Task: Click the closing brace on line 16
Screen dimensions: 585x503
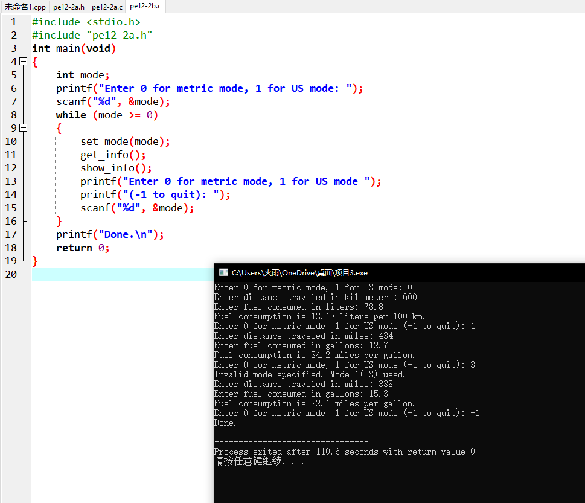Action: [59, 221]
